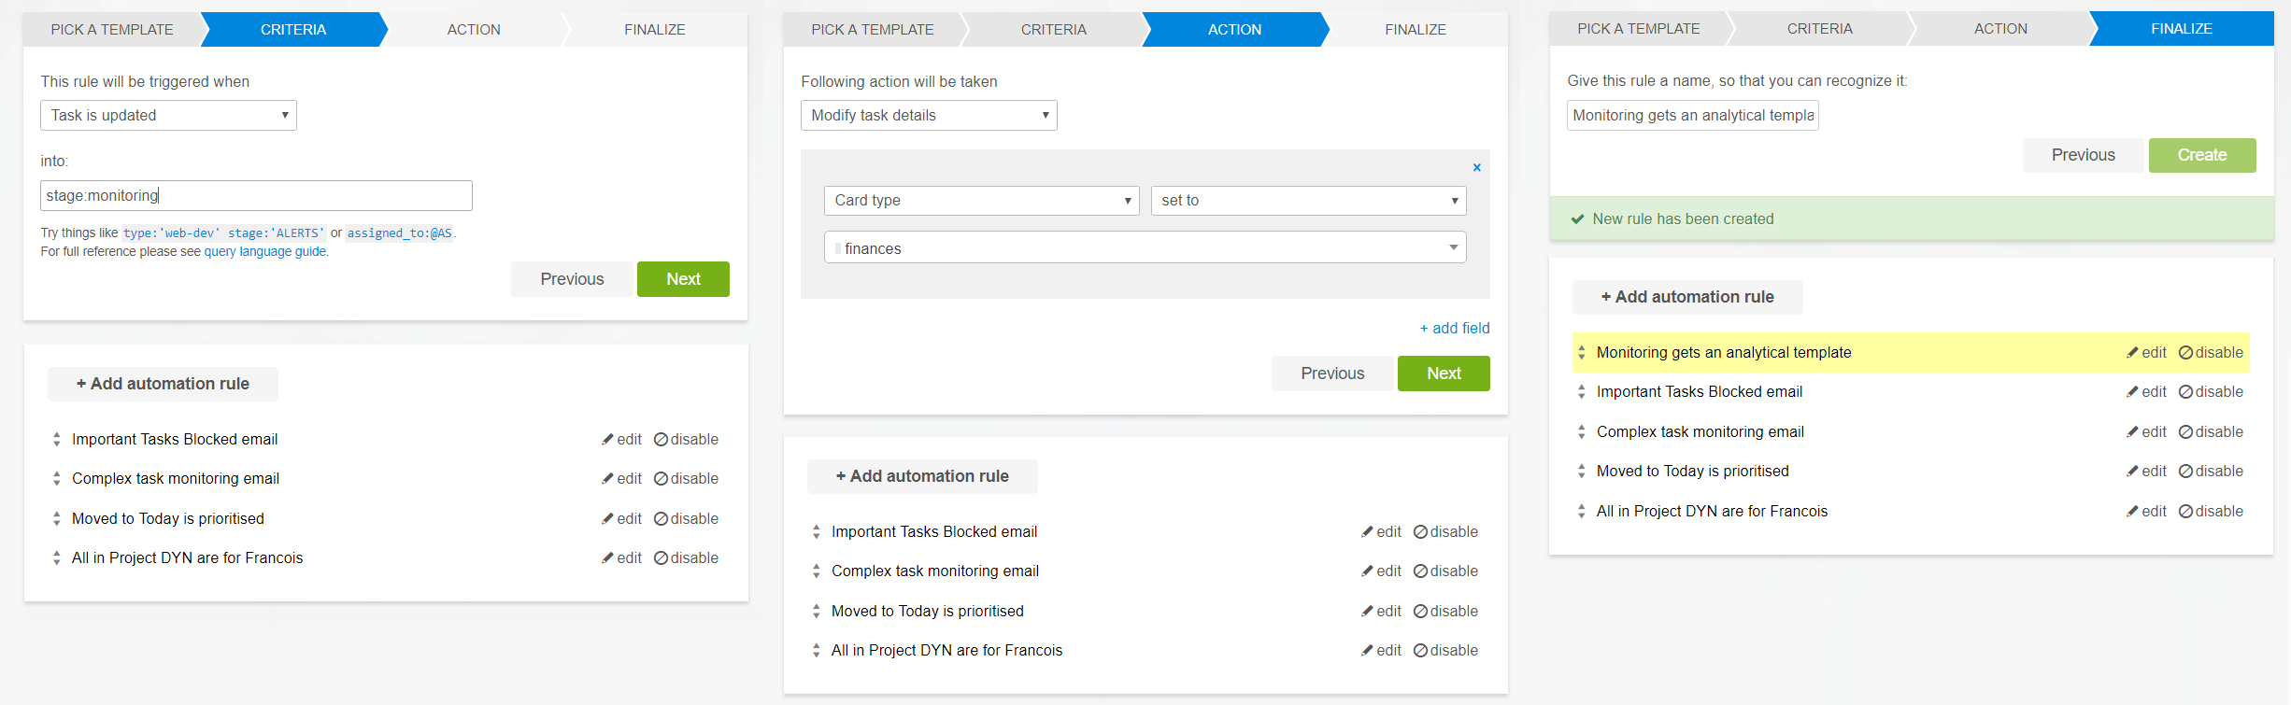The height and width of the screenshot is (705, 2291).
Task: Expand the 'Modify task details' action dropdown
Action: tap(928, 116)
